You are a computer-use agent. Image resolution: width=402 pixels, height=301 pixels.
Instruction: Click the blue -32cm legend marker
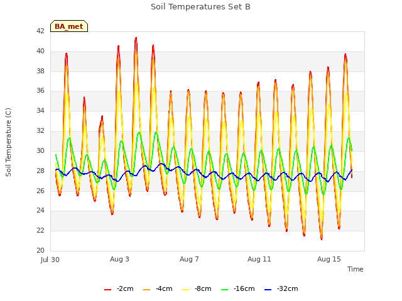coord(268,290)
